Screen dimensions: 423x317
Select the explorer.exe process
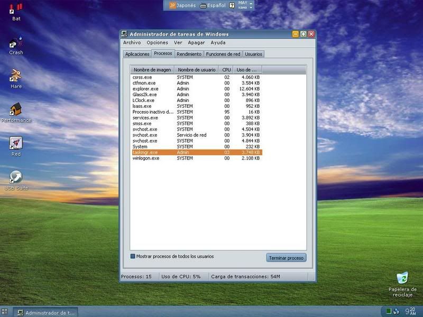(196, 89)
